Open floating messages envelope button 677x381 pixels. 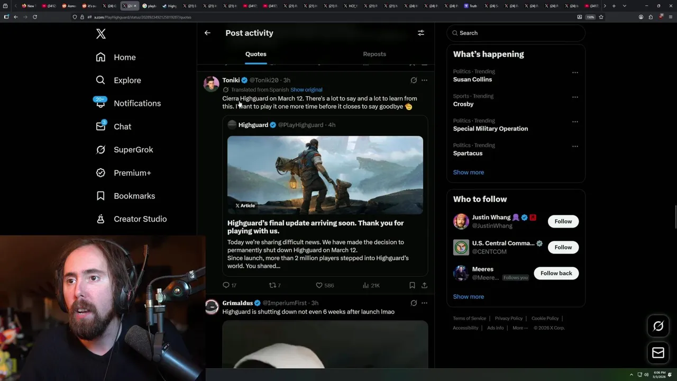tap(658, 352)
